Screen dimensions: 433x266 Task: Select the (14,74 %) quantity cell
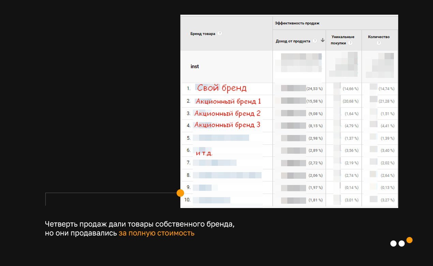(x=386, y=89)
